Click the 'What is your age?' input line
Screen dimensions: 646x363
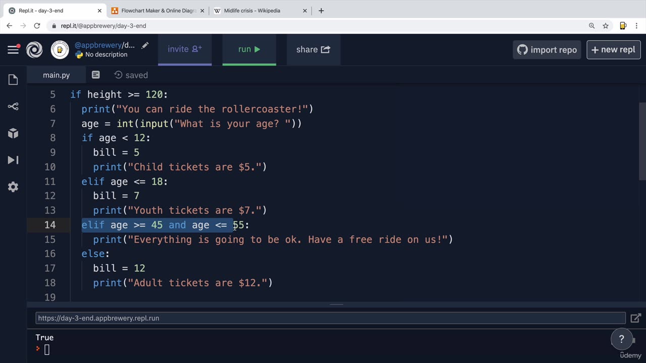pyautogui.click(x=192, y=124)
